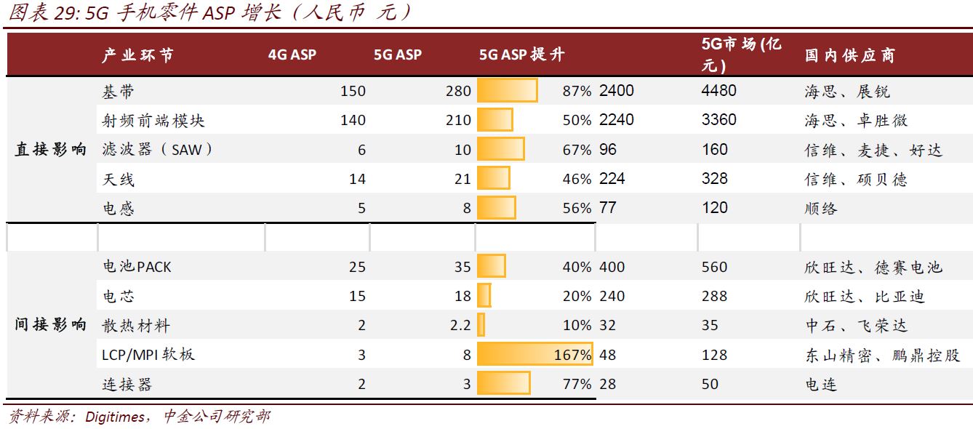Select supplier cell 欣旺达、德赛电池

pyautogui.click(x=873, y=267)
